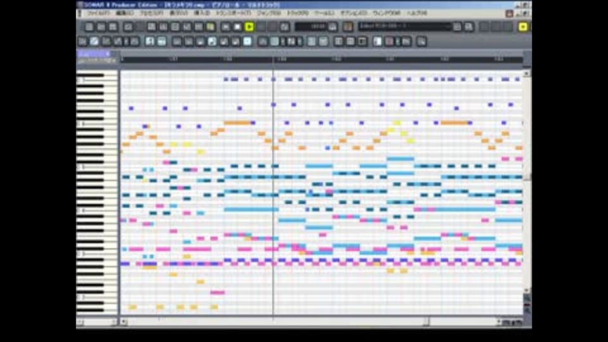This screenshot has height=342, width=608.
Task: Click the white highlighted icon before the pink icon
Action: (x=377, y=42)
